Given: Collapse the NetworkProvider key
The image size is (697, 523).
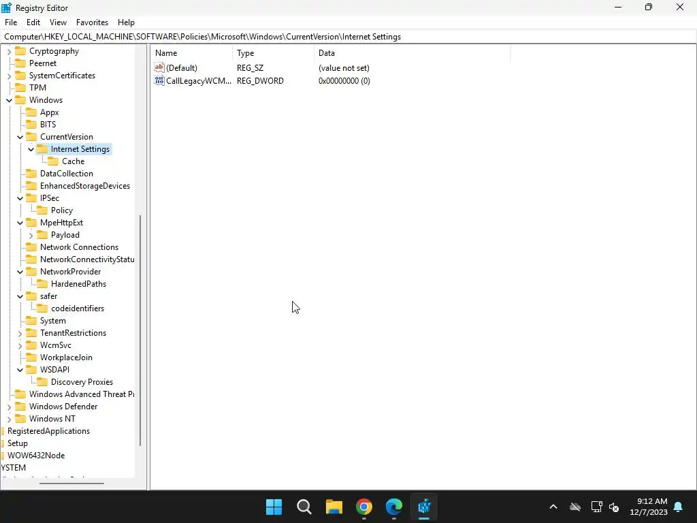Looking at the screenshot, I should pyautogui.click(x=20, y=272).
